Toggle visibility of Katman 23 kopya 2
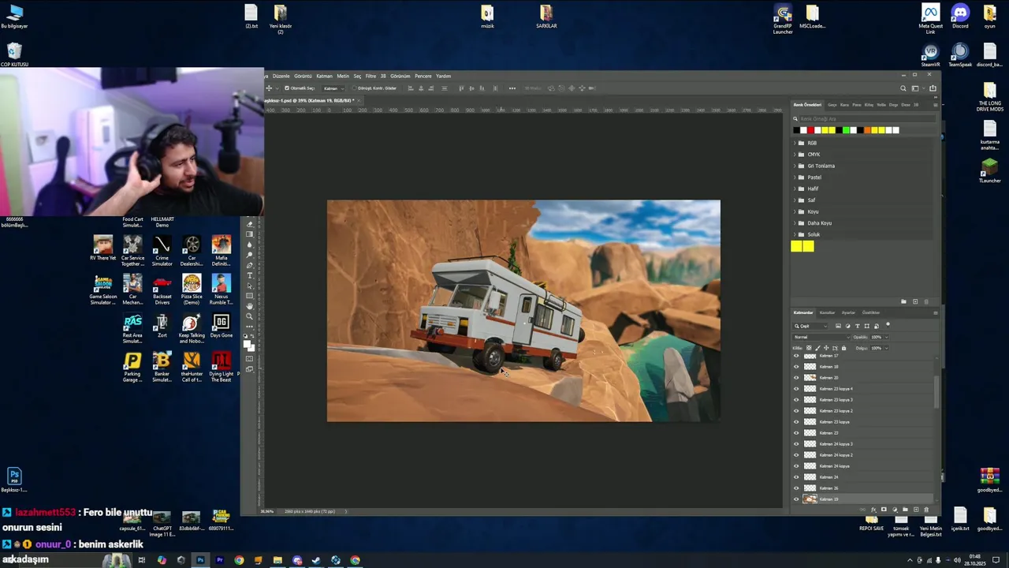Viewport: 1009px width, 568px height. [x=796, y=411]
